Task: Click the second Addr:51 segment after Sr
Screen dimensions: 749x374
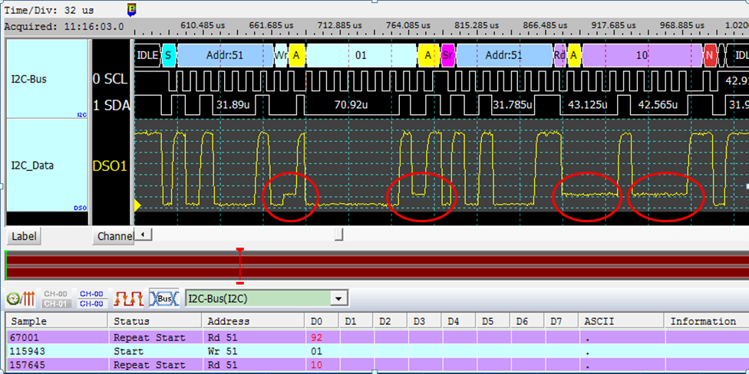Action: coord(504,55)
